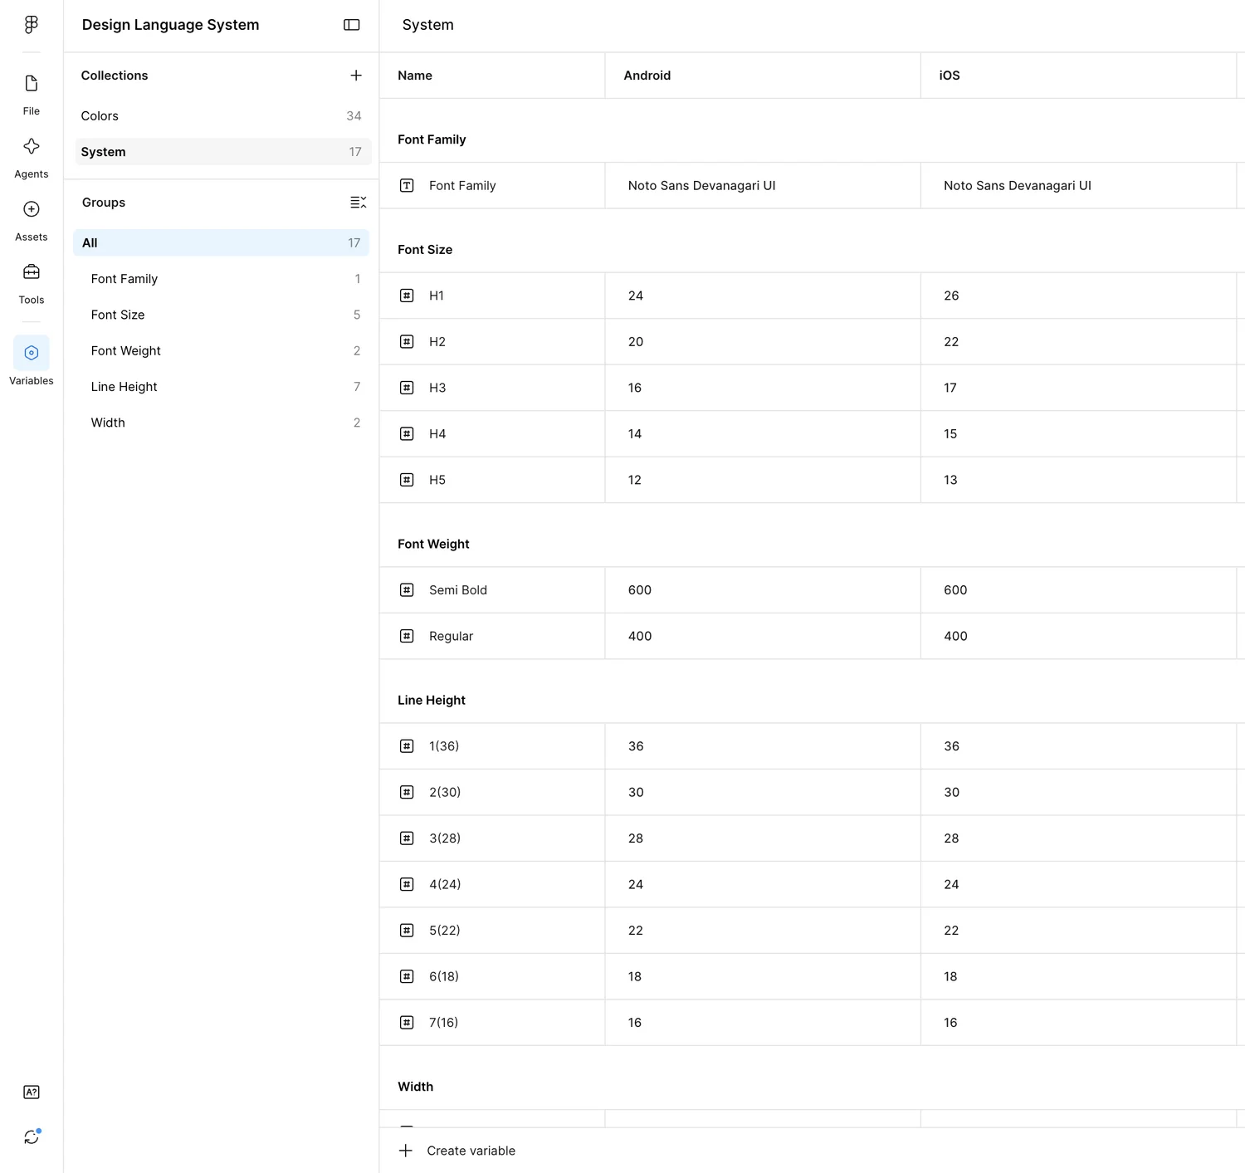Viewport: 1245px width, 1173px height.
Task: Select the Font Size group in sidebar
Action: (222, 315)
